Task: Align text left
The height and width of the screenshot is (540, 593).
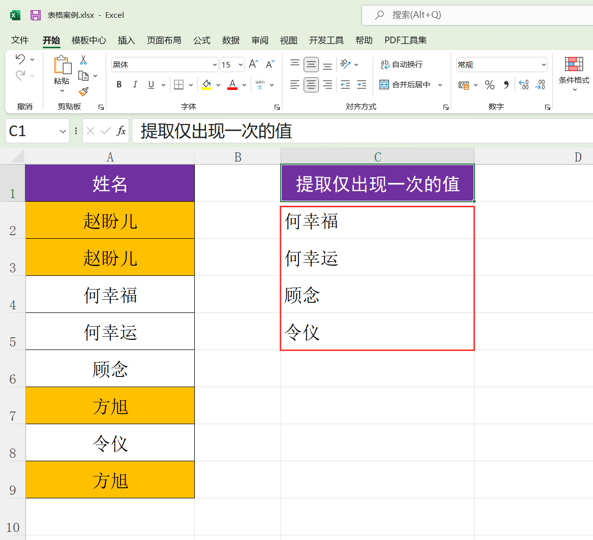Action: tap(295, 85)
